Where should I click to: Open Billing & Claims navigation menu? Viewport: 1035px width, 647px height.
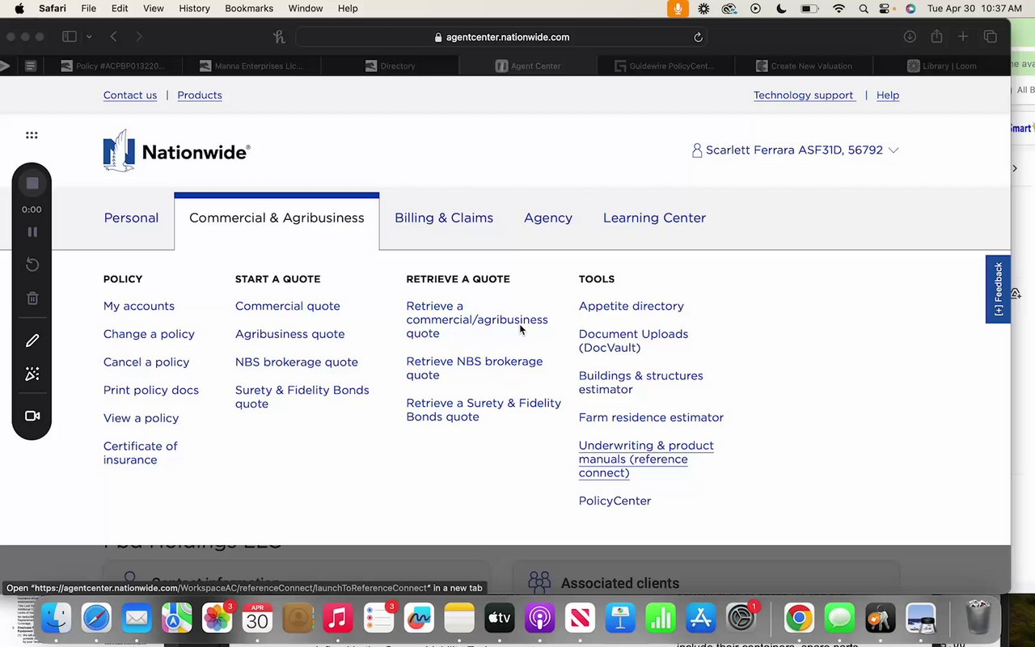tap(444, 218)
